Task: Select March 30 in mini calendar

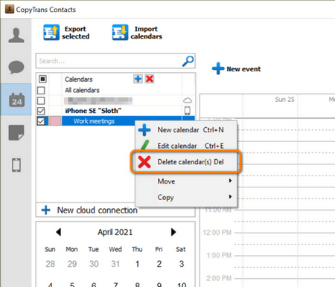Action: tap(94, 264)
